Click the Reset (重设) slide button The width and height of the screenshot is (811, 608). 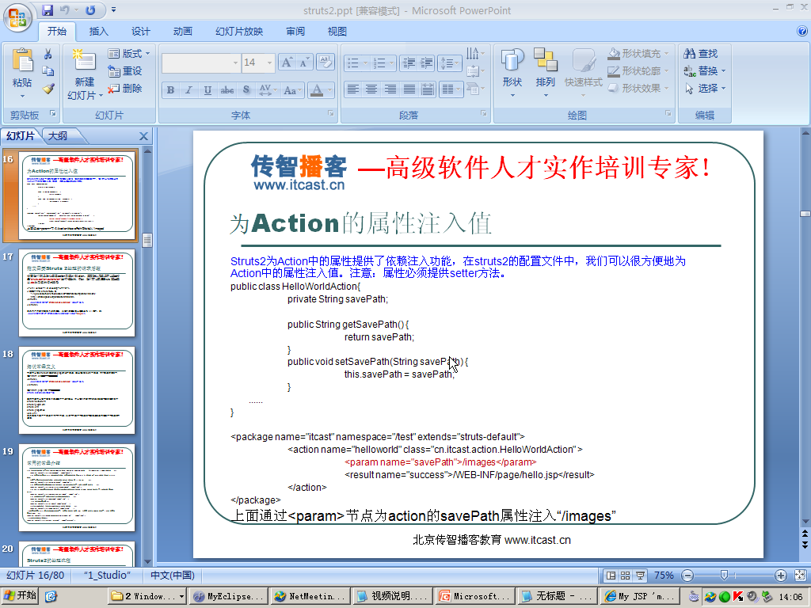pyautogui.click(x=124, y=70)
